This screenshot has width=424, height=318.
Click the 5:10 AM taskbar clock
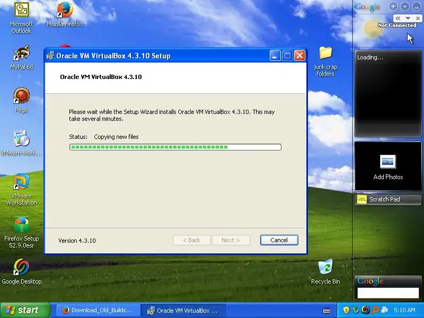tap(404, 310)
